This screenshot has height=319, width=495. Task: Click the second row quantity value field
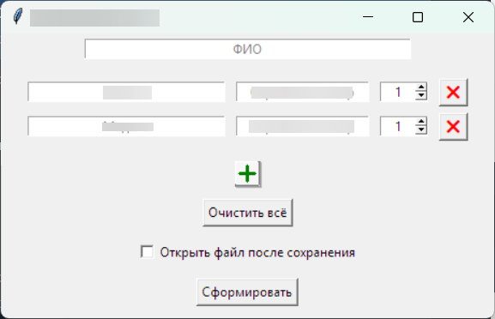tap(398, 126)
